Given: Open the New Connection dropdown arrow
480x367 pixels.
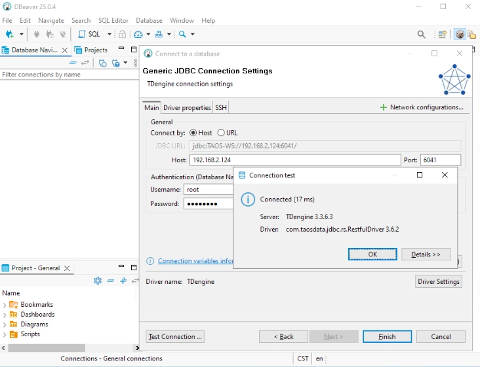Looking at the screenshot, I should (x=22, y=34).
